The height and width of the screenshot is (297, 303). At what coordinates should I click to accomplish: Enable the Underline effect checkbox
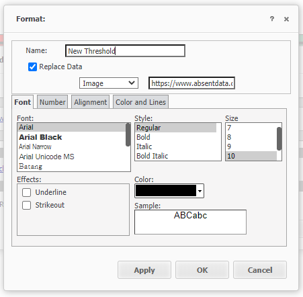pyautogui.click(x=26, y=192)
